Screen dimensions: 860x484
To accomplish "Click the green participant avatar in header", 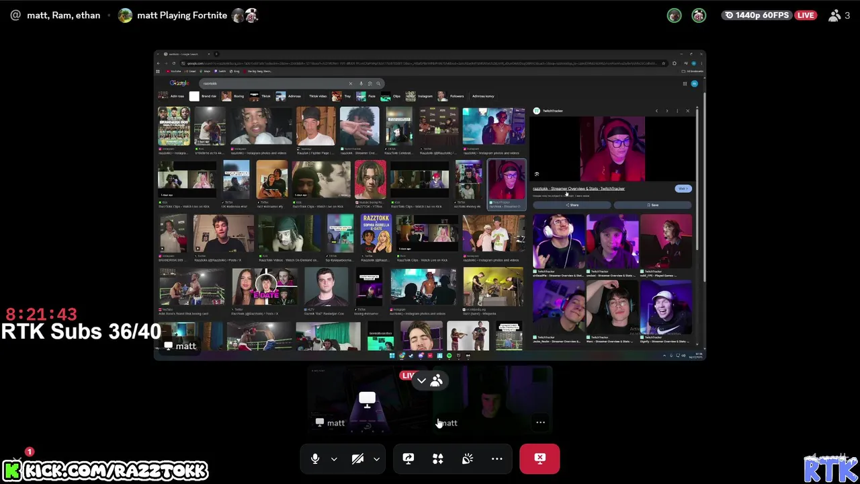I will [x=674, y=15].
